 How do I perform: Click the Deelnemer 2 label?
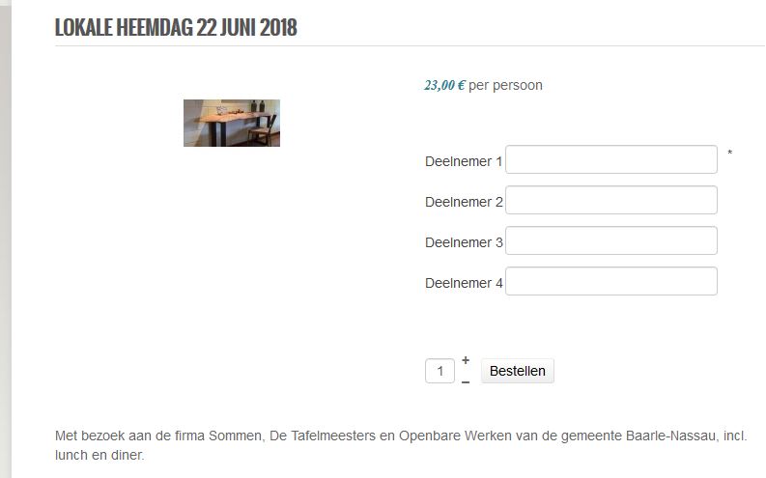(x=464, y=202)
